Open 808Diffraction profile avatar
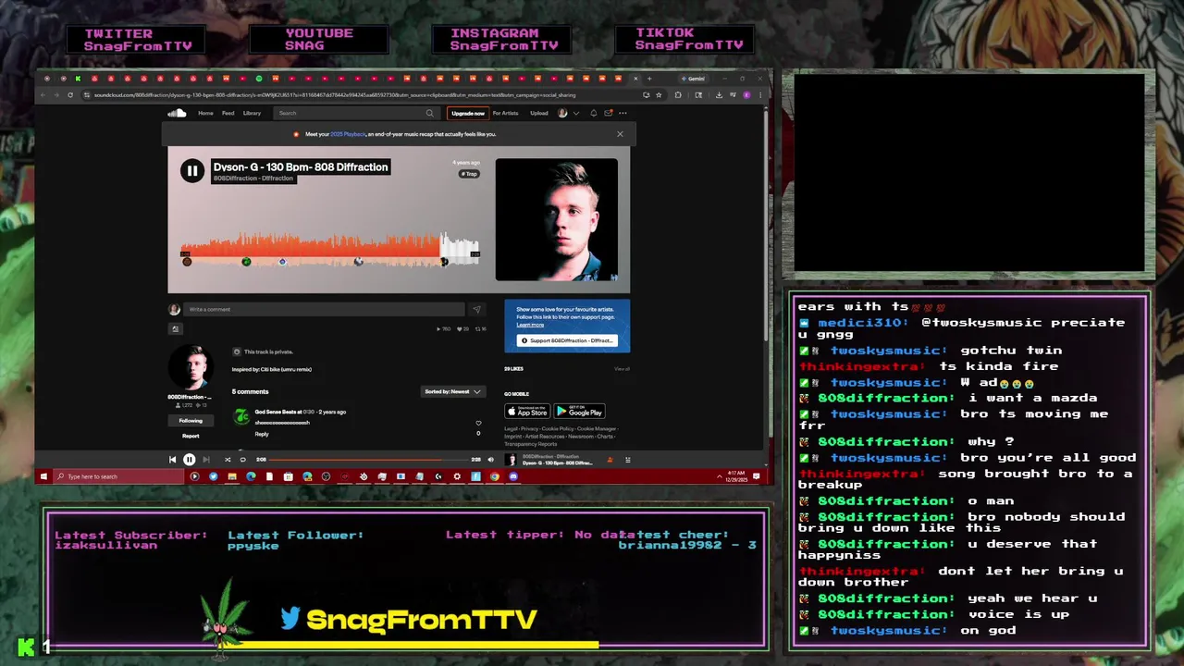Screen dimensions: 1184x666 pyautogui.click(x=191, y=368)
